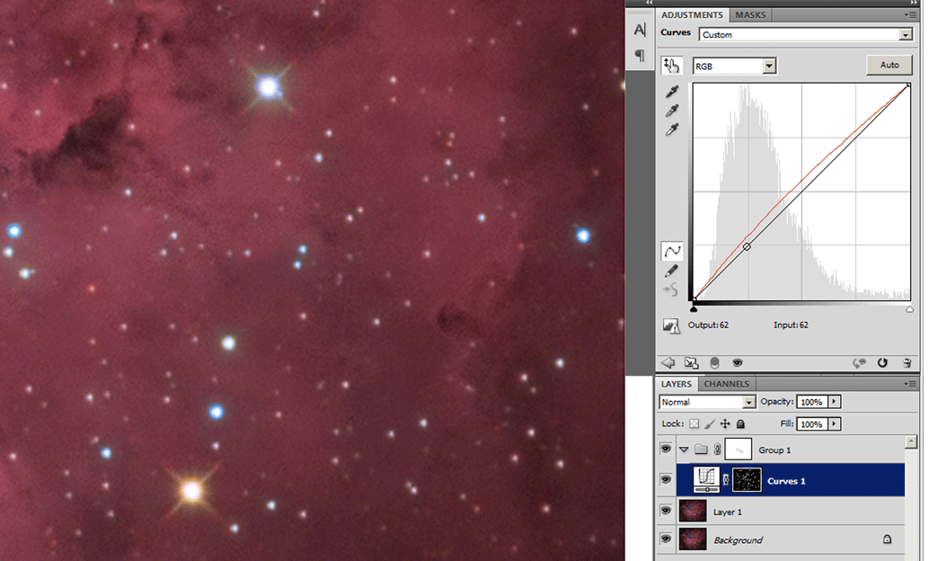Viewport: 938px width, 561px height.
Task: Click the white point slider under curve
Action: (909, 308)
